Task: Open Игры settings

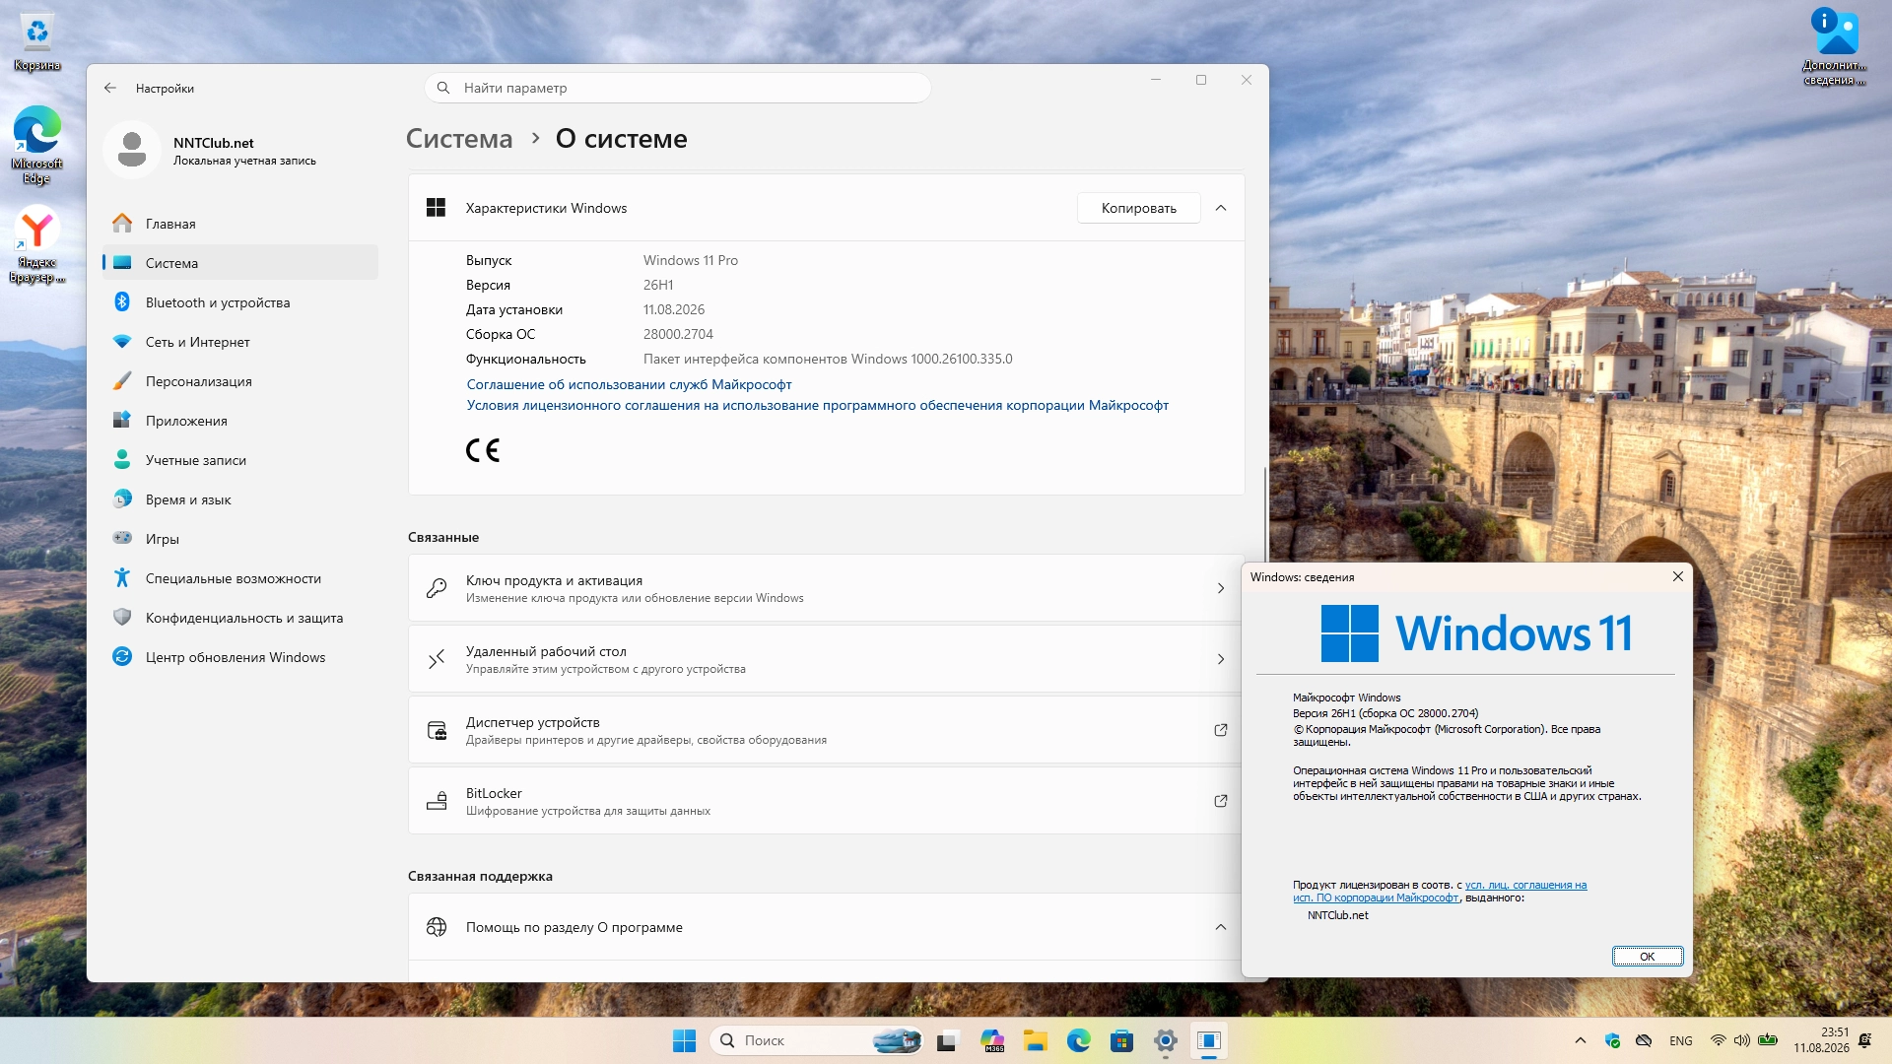Action: (x=239, y=539)
